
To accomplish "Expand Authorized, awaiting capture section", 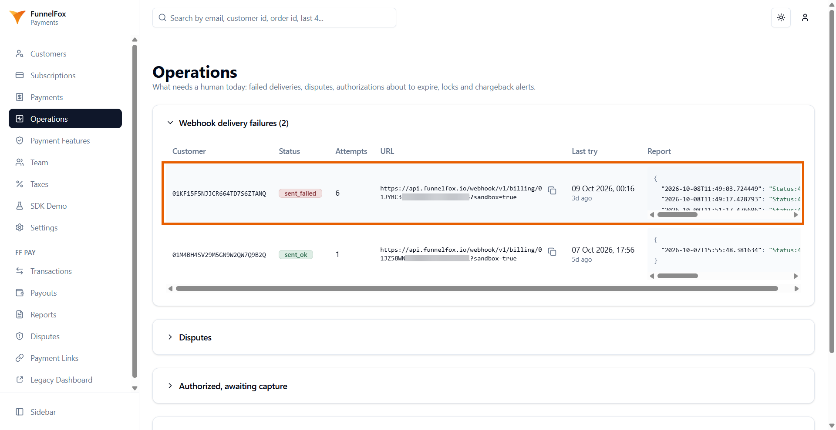I will pyautogui.click(x=170, y=386).
